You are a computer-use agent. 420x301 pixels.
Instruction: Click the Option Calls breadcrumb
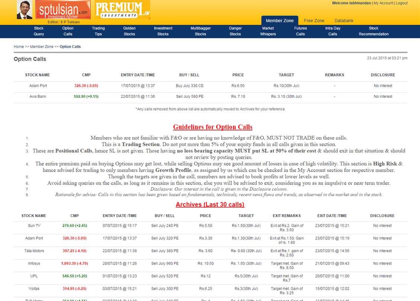70,46
